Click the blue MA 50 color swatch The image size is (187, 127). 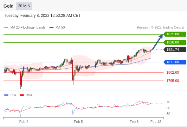[x=51, y=28]
